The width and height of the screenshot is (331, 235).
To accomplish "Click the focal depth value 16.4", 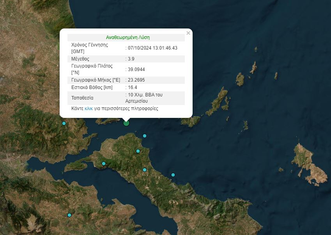I will tap(132, 87).
